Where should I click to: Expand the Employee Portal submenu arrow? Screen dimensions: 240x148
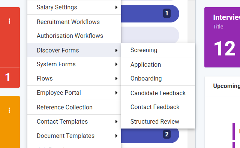(116, 93)
